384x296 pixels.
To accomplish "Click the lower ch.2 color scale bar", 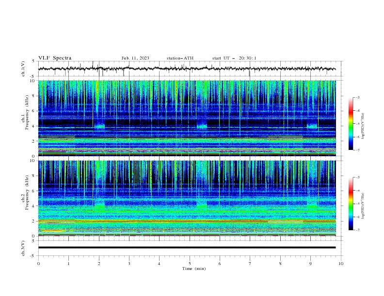I will click(x=351, y=204).
